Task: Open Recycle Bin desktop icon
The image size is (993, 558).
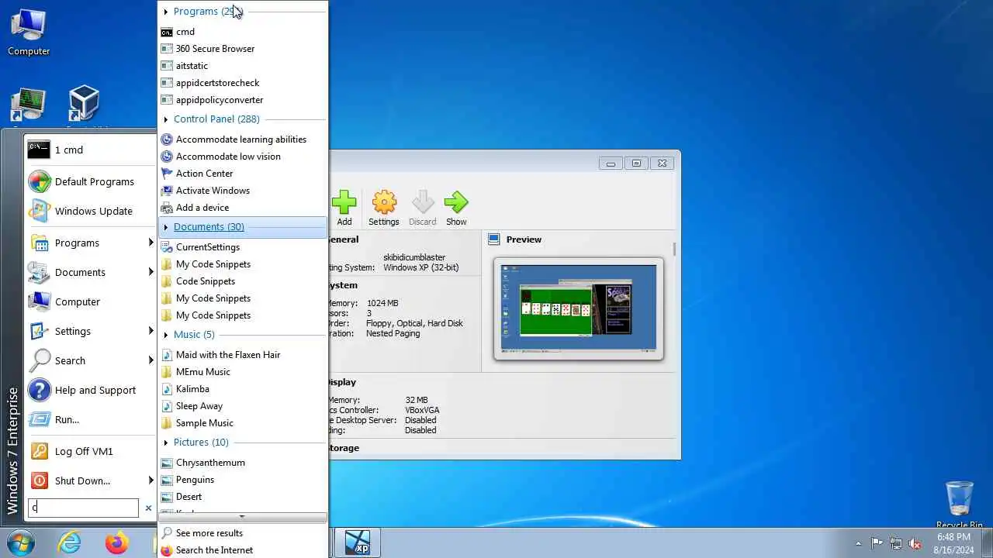Action: (960, 505)
